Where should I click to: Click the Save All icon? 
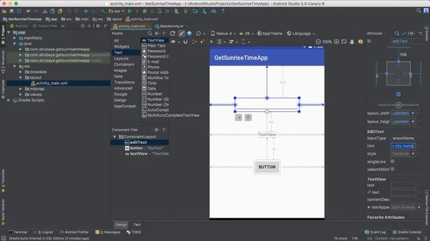(x=11, y=11)
